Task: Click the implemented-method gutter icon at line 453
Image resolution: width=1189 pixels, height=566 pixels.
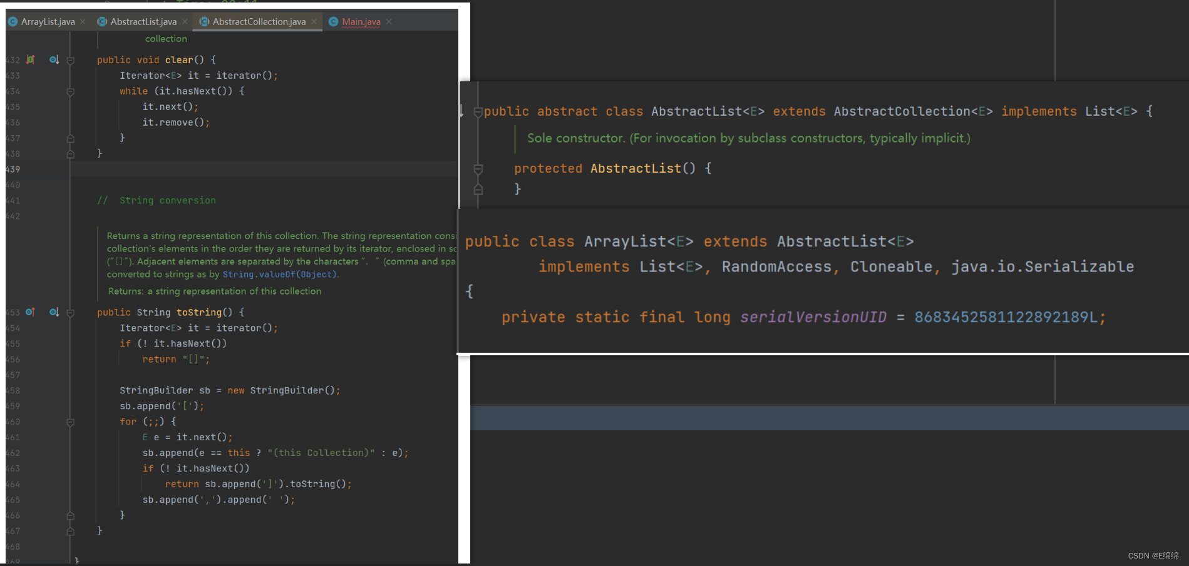Action: (x=54, y=312)
